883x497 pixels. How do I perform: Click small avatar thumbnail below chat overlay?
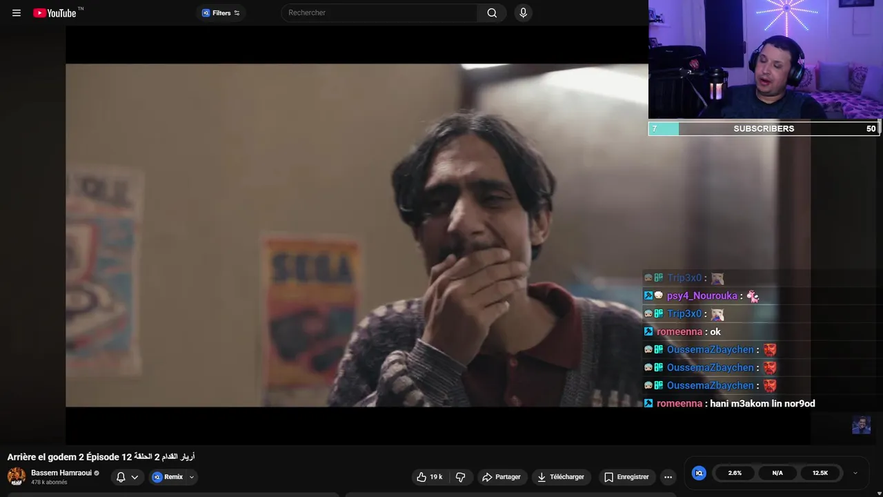click(861, 425)
